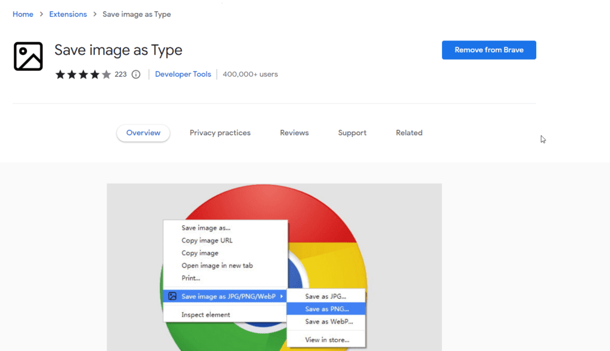610x351 pixels.
Task: Click the chevron after Home in breadcrumb
Action: [41, 14]
